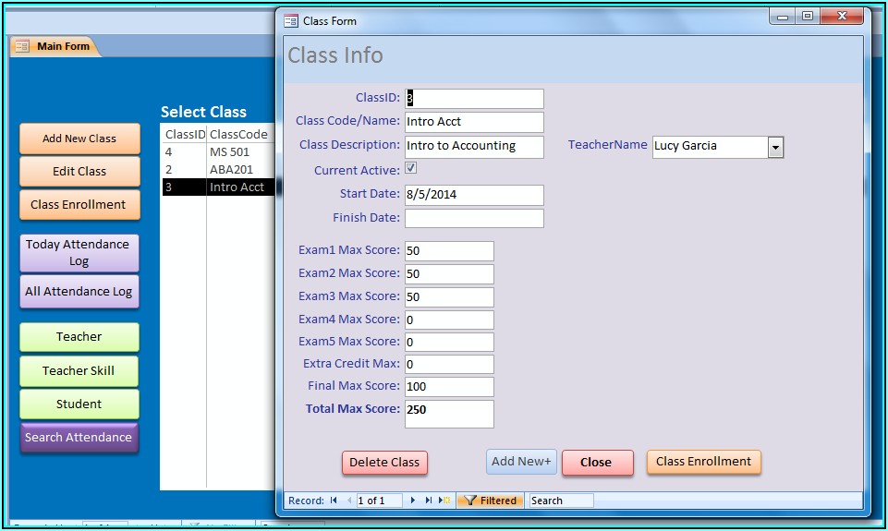The height and width of the screenshot is (531, 888).
Task: Toggle the Filtered filter button
Action: pyautogui.click(x=491, y=501)
